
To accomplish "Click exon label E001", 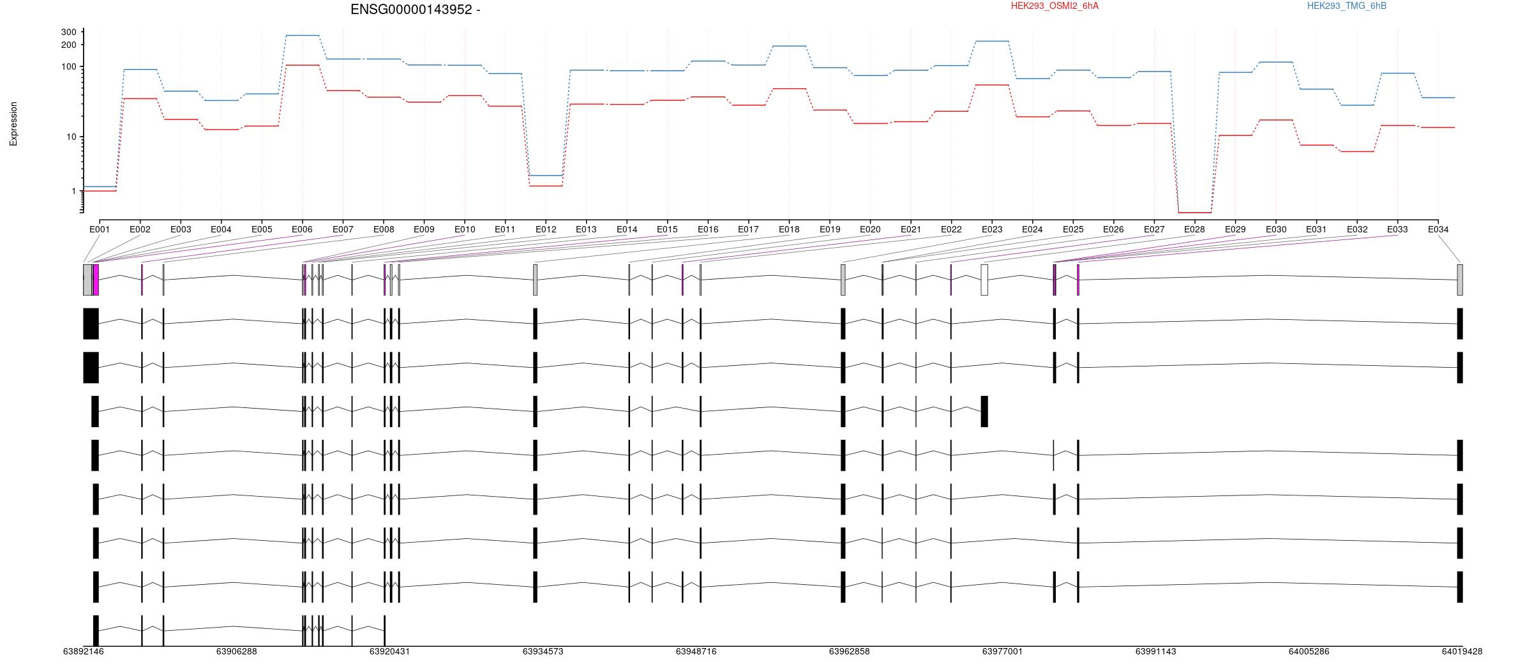I will tap(100, 229).
